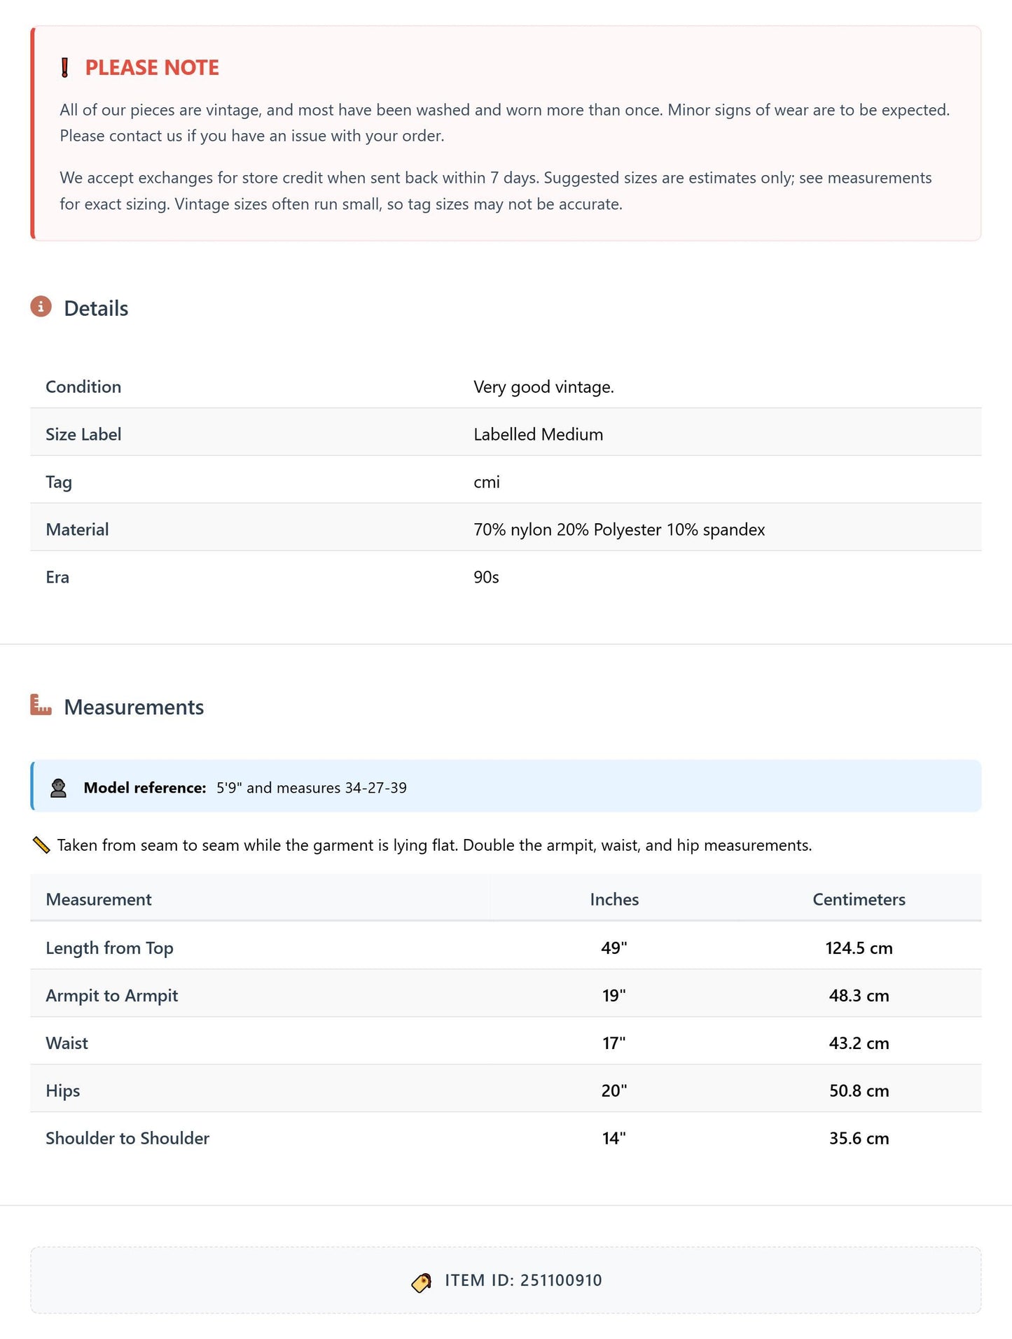Click the Material row value text
Viewport: 1012px width, 1339px height.
[x=619, y=530]
